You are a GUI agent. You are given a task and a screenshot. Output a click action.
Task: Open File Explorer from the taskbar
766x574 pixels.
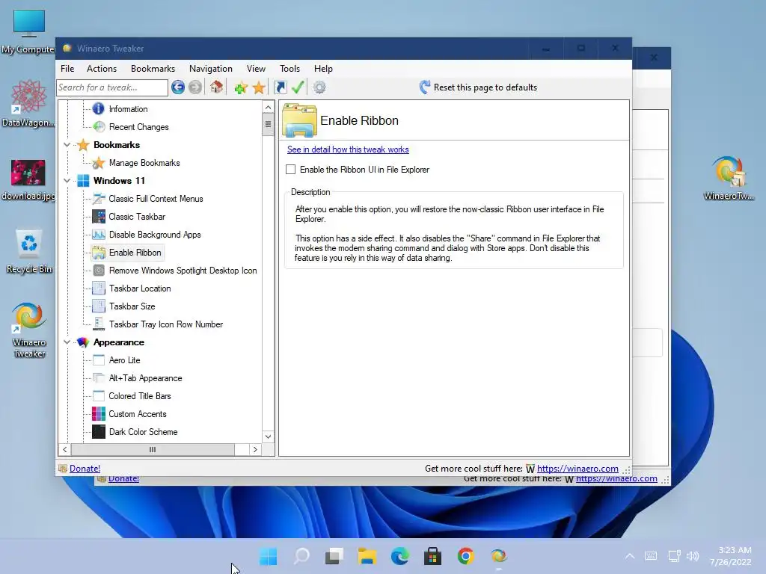pos(367,556)
